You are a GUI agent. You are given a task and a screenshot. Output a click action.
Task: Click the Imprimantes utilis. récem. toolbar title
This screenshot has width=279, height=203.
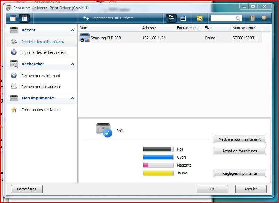coord(113,18)
